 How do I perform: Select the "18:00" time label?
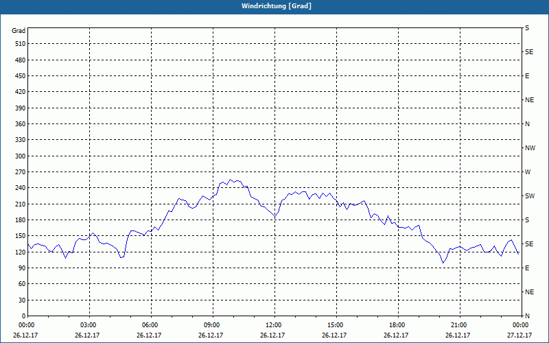pos(398,325)
